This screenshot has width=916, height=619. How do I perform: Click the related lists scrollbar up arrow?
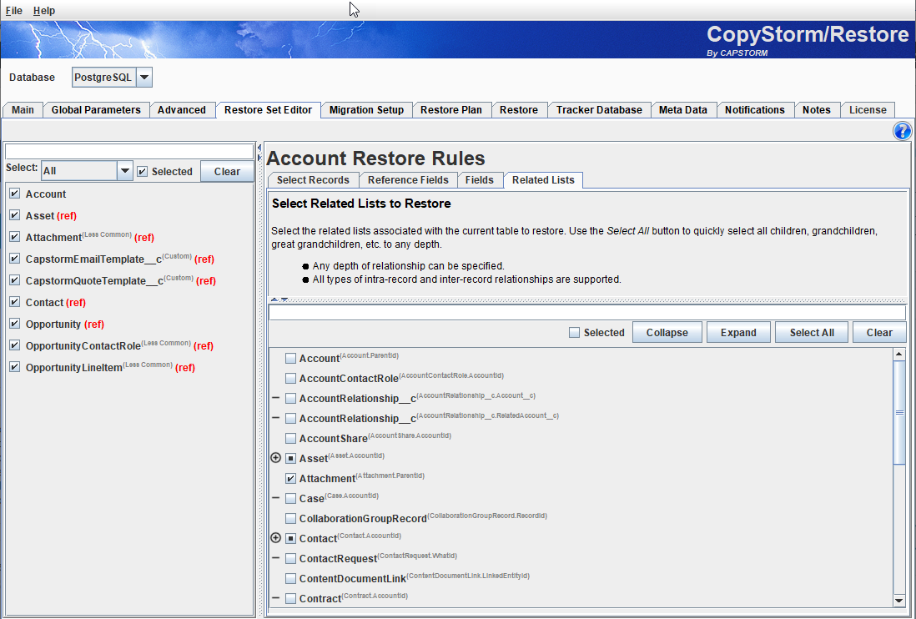click(899, 354)
